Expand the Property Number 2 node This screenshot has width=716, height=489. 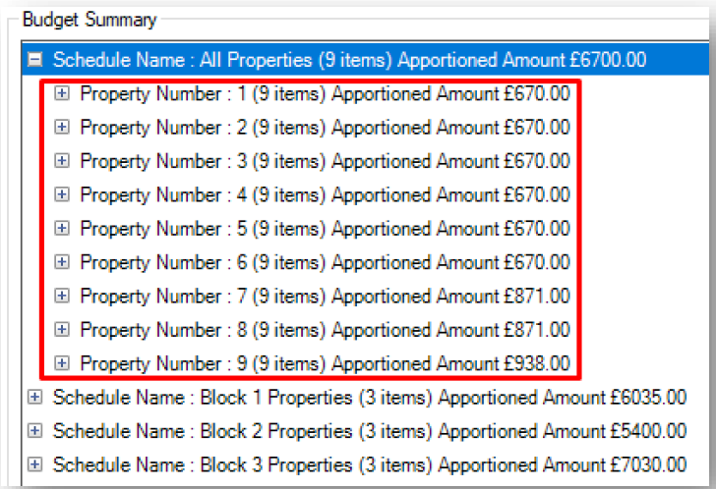tap(62, 127)
